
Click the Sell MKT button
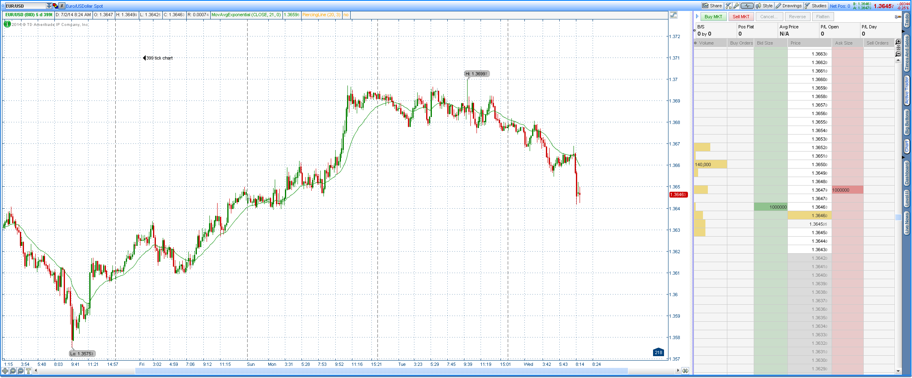tap(741, 17)
